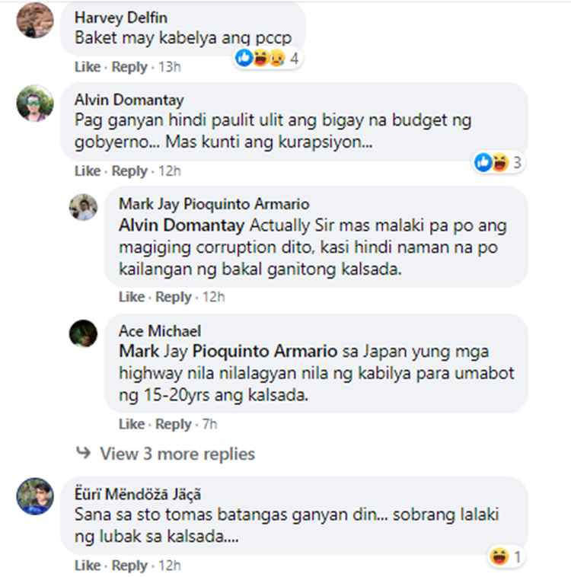The width and height of the screenshot is (571, 577).
Task: View reaction icons on Alvin Domantay's comment
Action: [499, 162]
